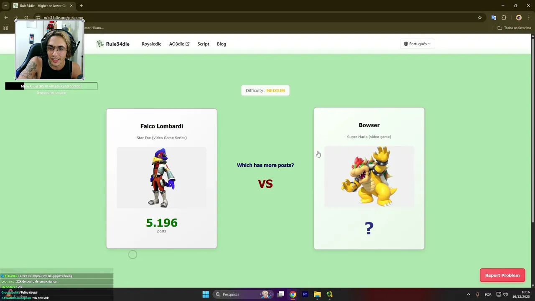Reload the current page
The height and width of the screenshot is (301, 535).
pyautogui.click(x=26, y=18)
